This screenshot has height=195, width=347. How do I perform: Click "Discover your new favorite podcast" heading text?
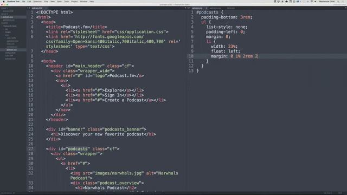[102, 134]
